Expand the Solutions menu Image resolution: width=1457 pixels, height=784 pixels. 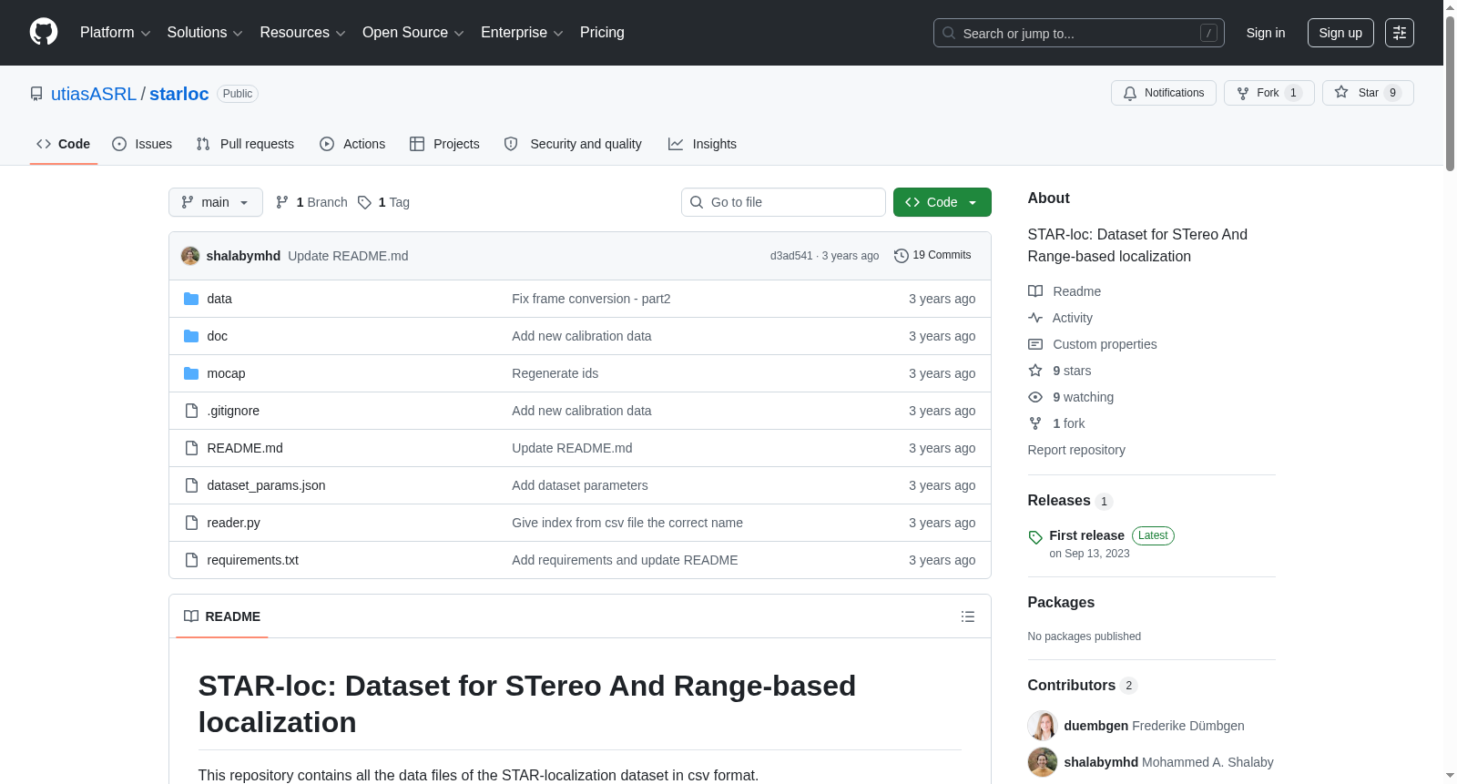pyautogui.click(x=205, y=33)
